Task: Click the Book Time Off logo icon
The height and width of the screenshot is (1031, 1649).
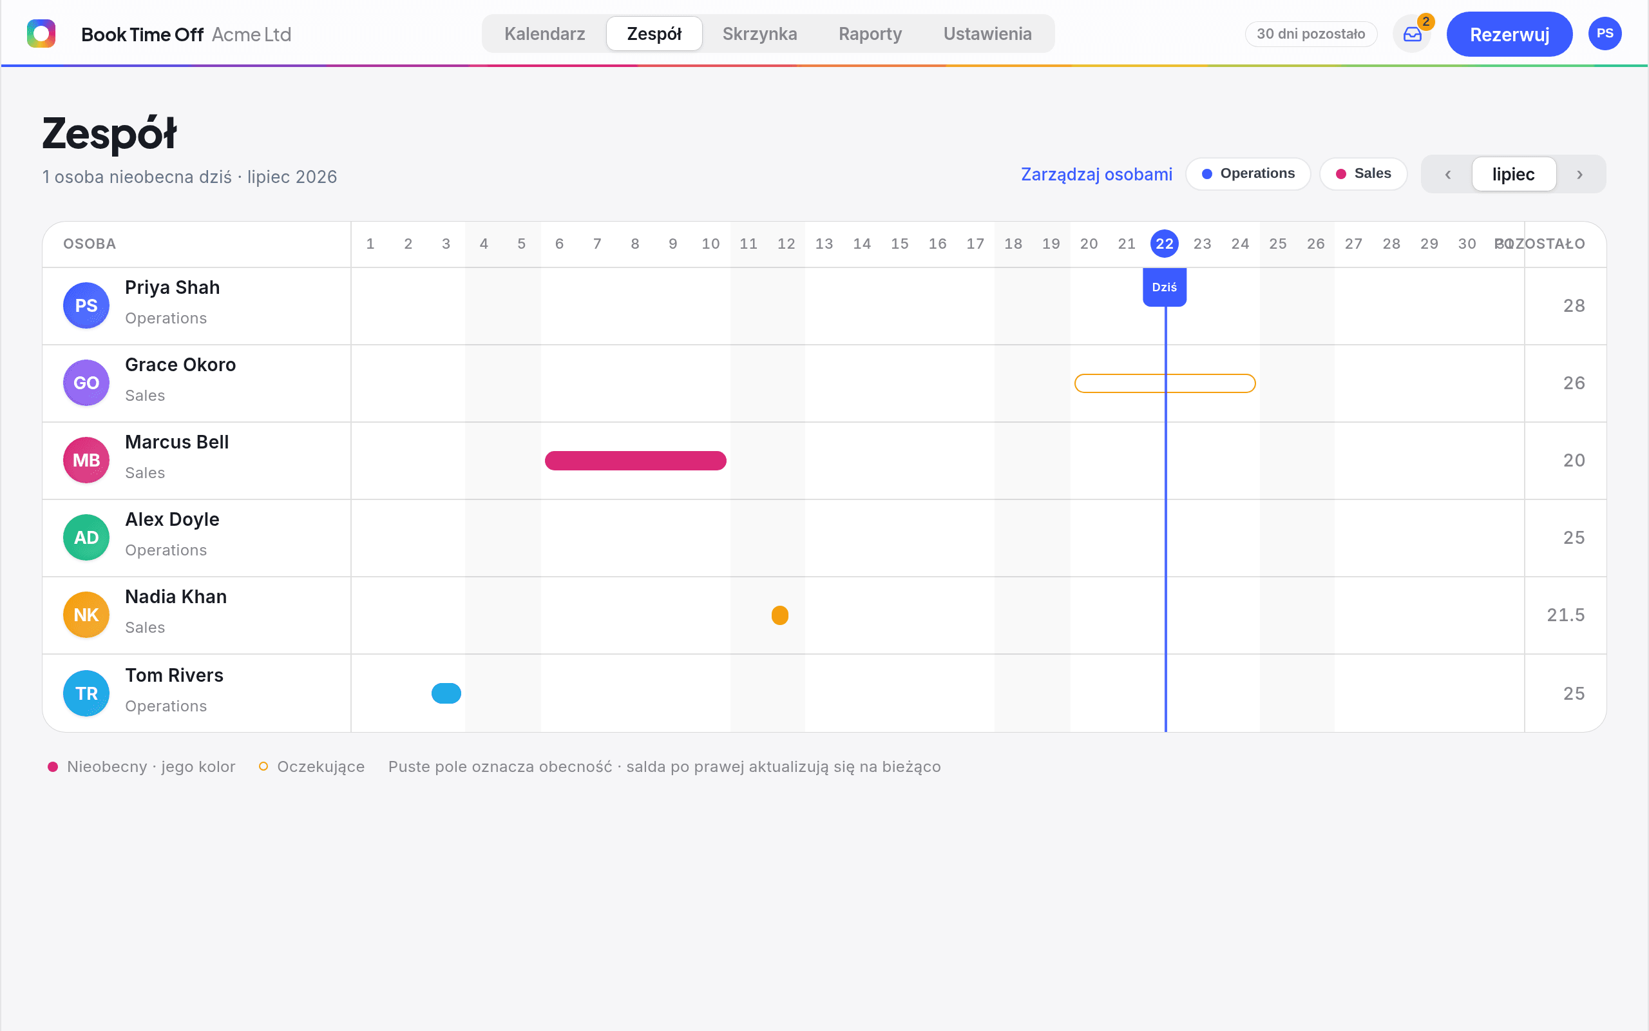Action: tap(41, 34)
